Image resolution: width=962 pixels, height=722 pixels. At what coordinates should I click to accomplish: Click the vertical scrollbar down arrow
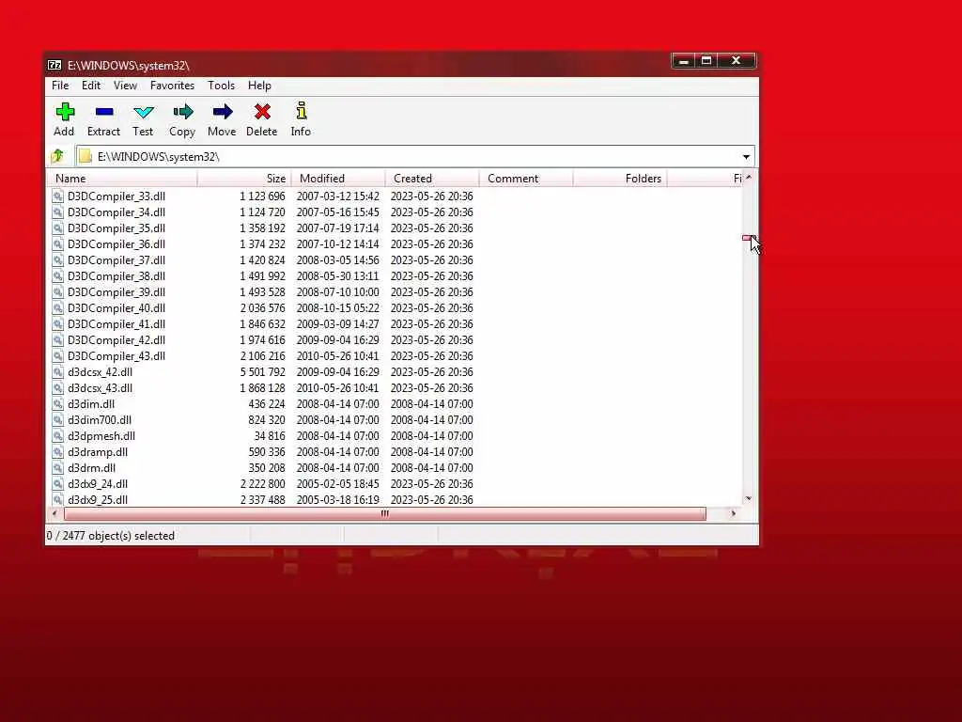point(749,499)
